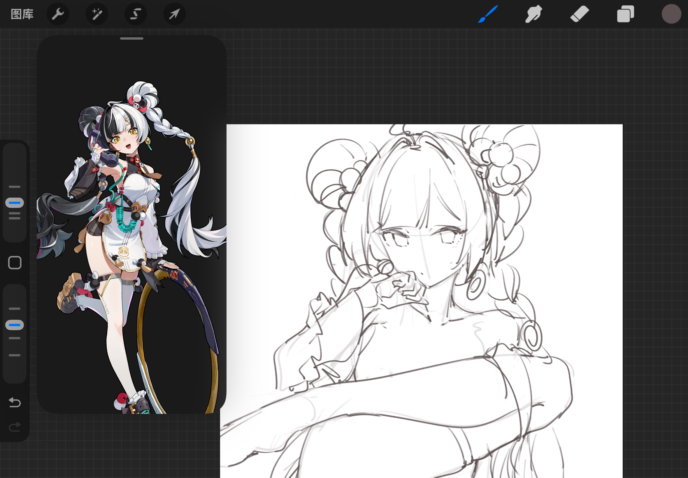
Task: Redo the last undone action
Action: click(15, 427)
